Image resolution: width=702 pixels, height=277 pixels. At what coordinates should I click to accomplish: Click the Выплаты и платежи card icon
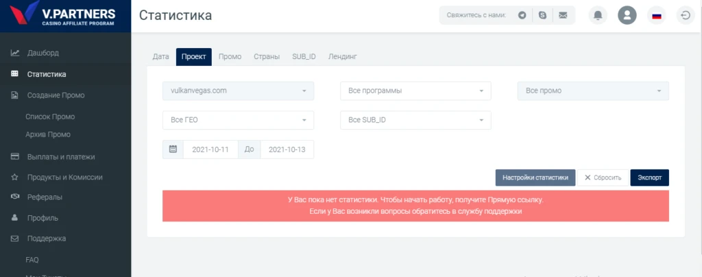(x=15, y=156)
